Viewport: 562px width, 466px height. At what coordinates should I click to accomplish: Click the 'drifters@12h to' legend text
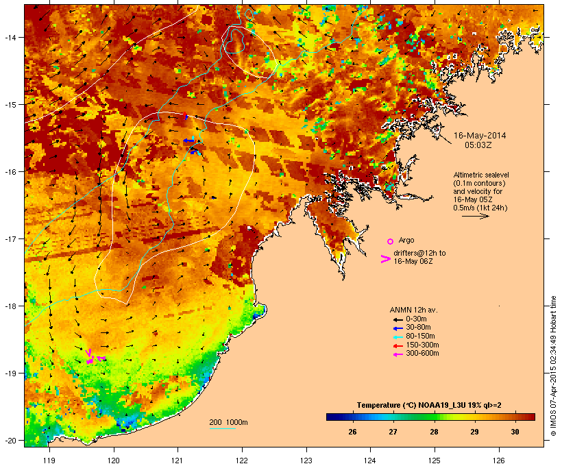click(x=419, y=253)
